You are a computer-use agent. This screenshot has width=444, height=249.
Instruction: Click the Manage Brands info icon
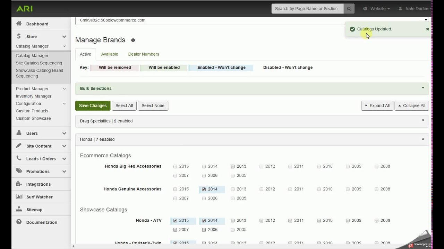point(133,40)
